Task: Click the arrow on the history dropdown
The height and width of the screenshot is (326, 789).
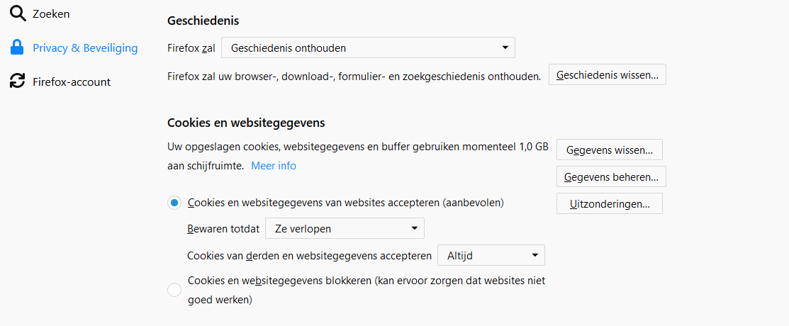Action: [505, 47]
